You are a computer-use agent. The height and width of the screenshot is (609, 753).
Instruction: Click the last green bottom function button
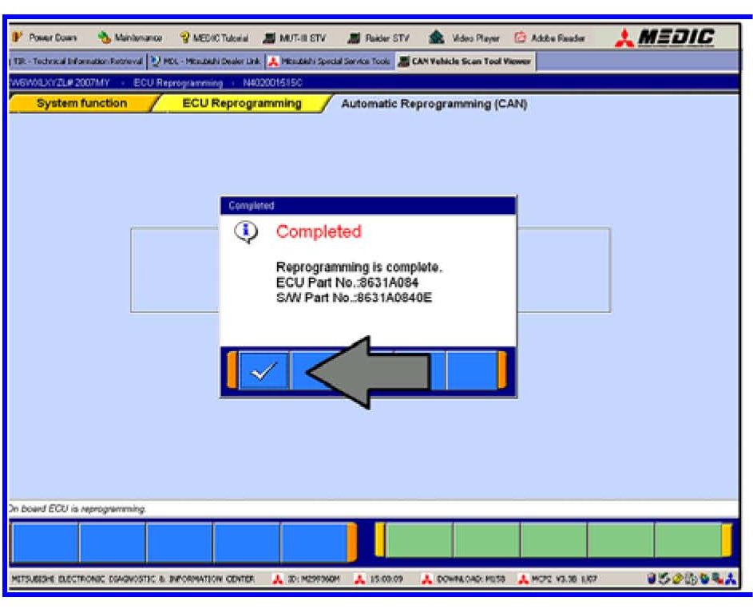[x=688, y=541]
